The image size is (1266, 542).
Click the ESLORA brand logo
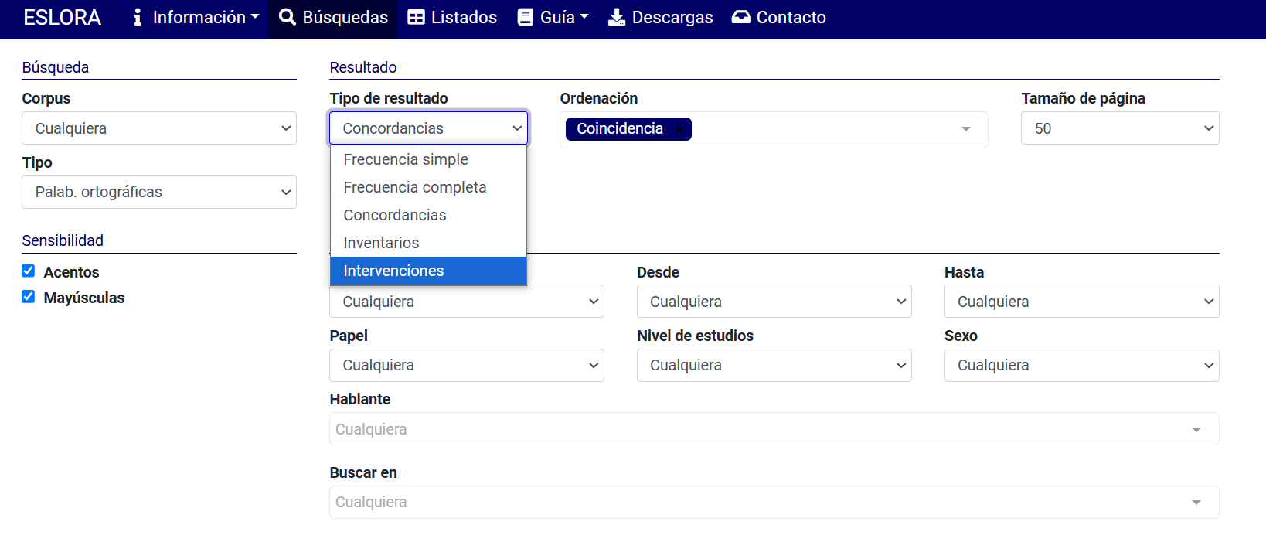62,17
